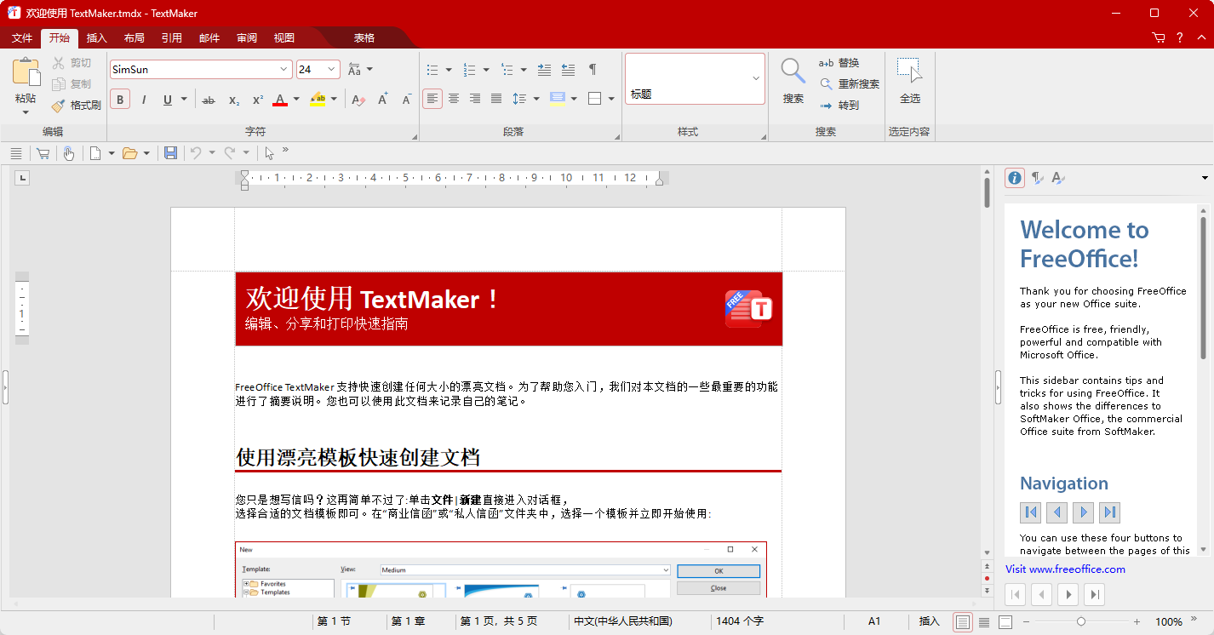The width and height of the screenshot is (1214, 635).
Task: Decrease font size with A- icon
Action: pyautogui.click(x=407, y=100)
